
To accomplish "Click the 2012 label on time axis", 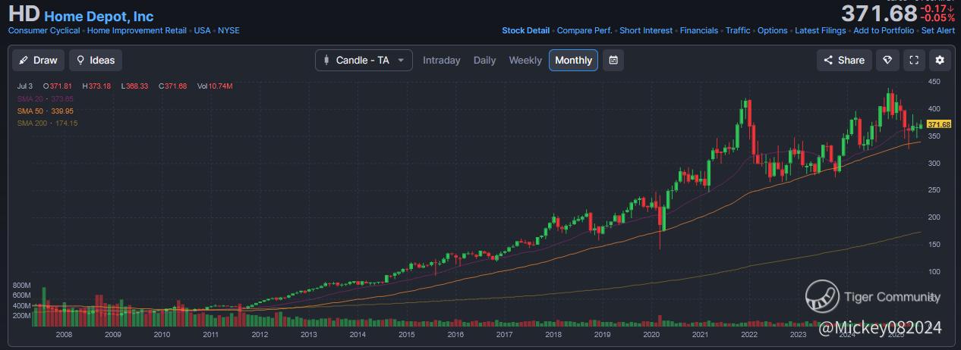I will coord(260,334).
